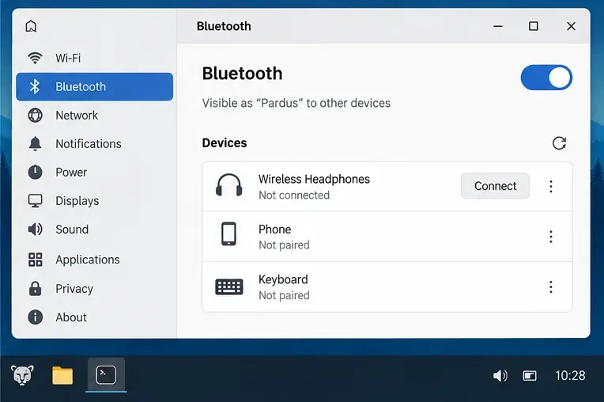Select the Keyboard device name

pos(283,279)
